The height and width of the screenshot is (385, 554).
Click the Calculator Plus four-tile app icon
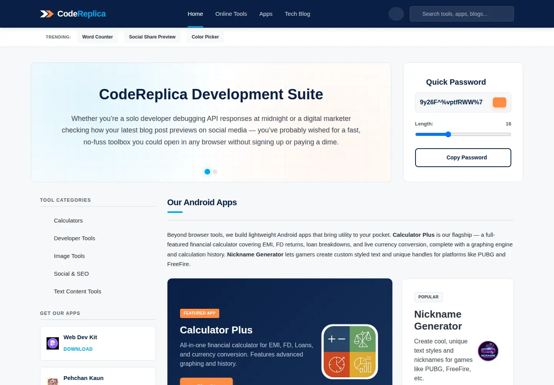(350, 352)
